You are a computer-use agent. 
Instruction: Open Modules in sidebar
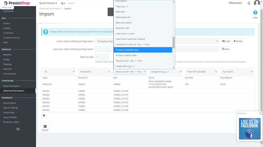pos(7,55)
